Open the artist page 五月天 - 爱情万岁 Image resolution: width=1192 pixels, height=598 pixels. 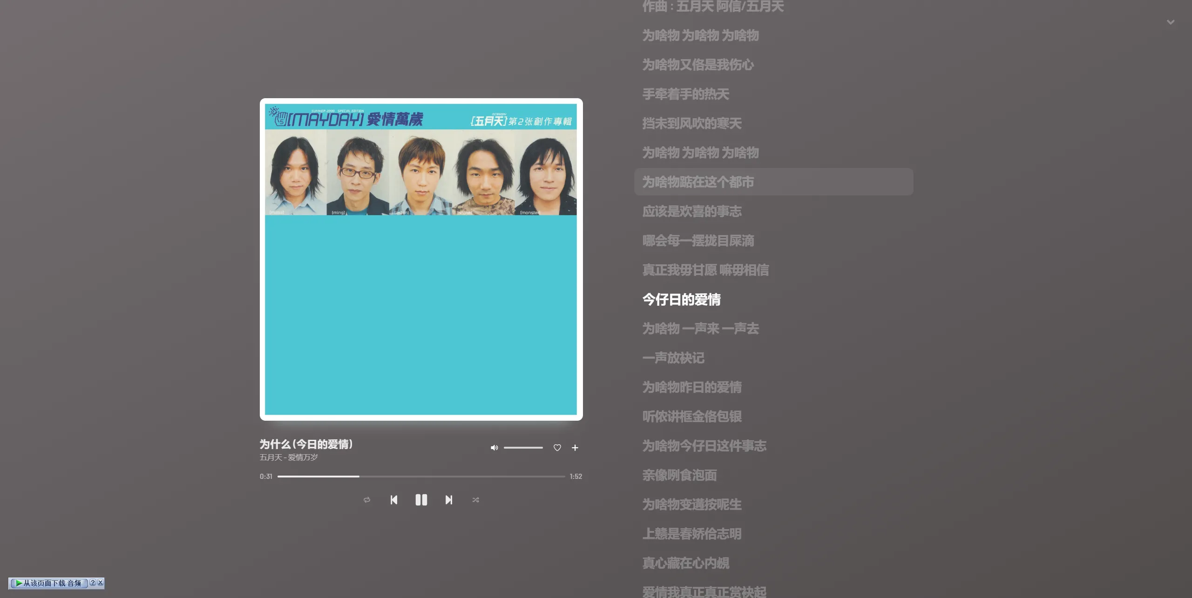coord(288,457)
